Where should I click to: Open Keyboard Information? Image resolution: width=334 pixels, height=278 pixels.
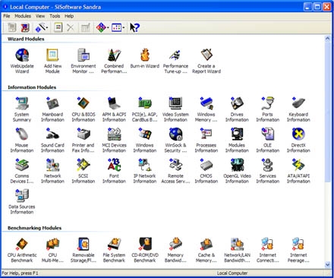(298, 109)
